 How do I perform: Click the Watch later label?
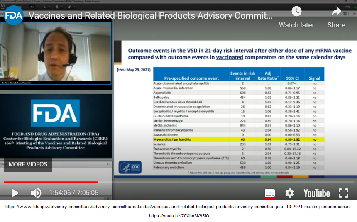pos(296,25)
